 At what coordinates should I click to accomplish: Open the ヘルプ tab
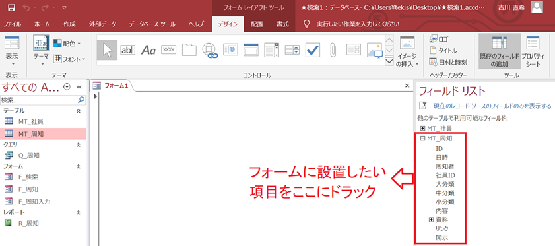(x=196, y=24)
